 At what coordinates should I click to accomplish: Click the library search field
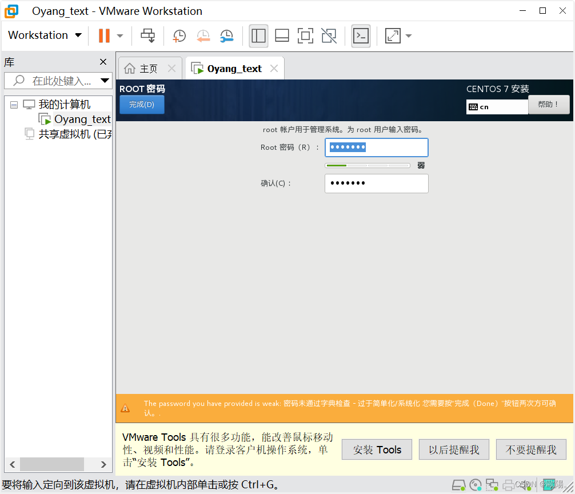tap(52, 81)
